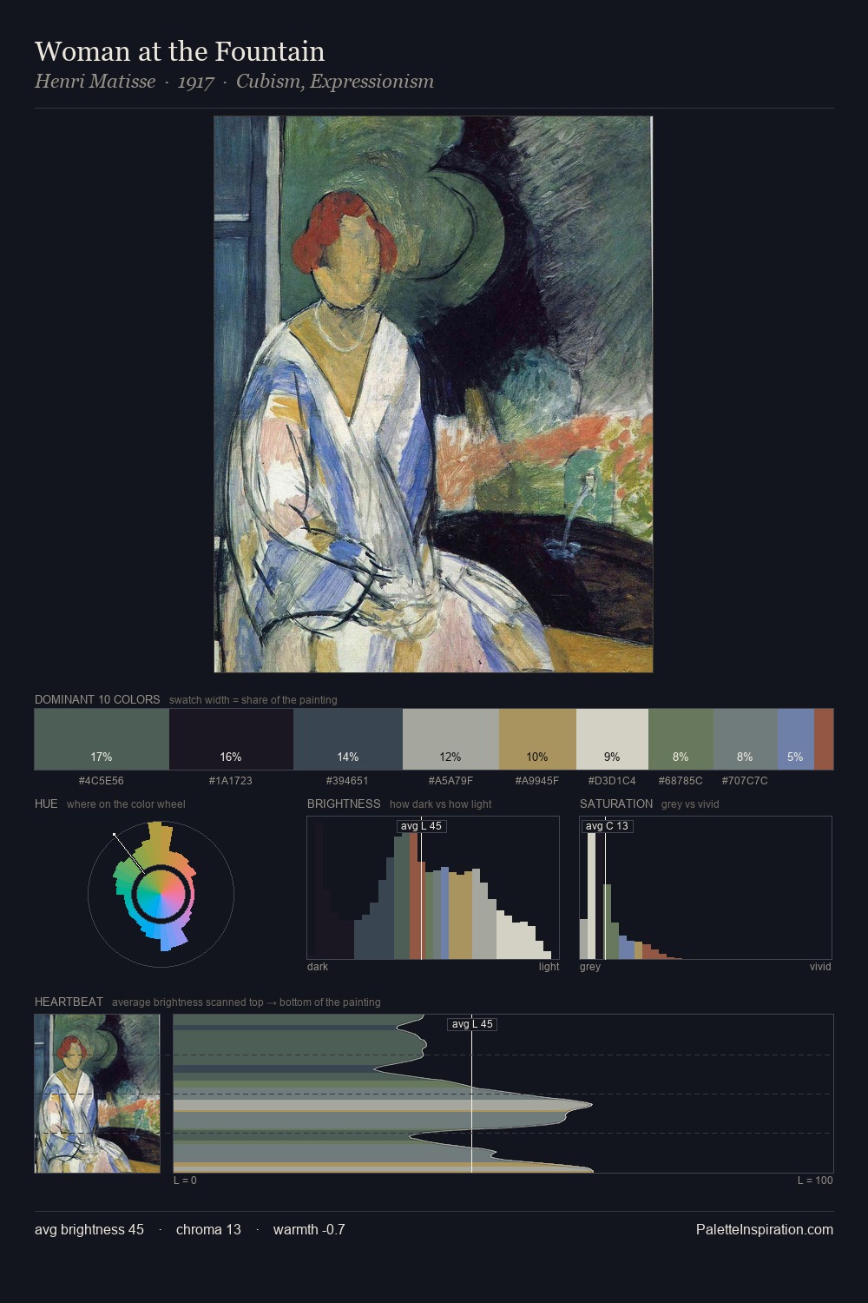868x1303 pixels.
Task: Select the 16% near-black swatch
Action: pos(231,739)
